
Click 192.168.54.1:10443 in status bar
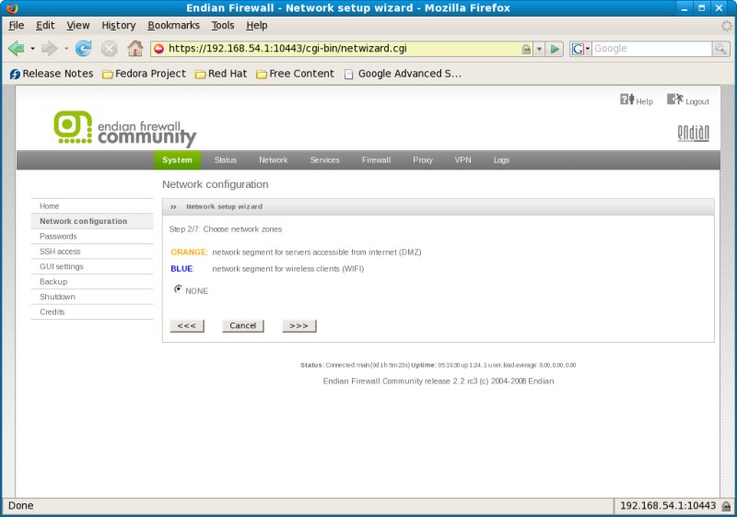(667, 506)
